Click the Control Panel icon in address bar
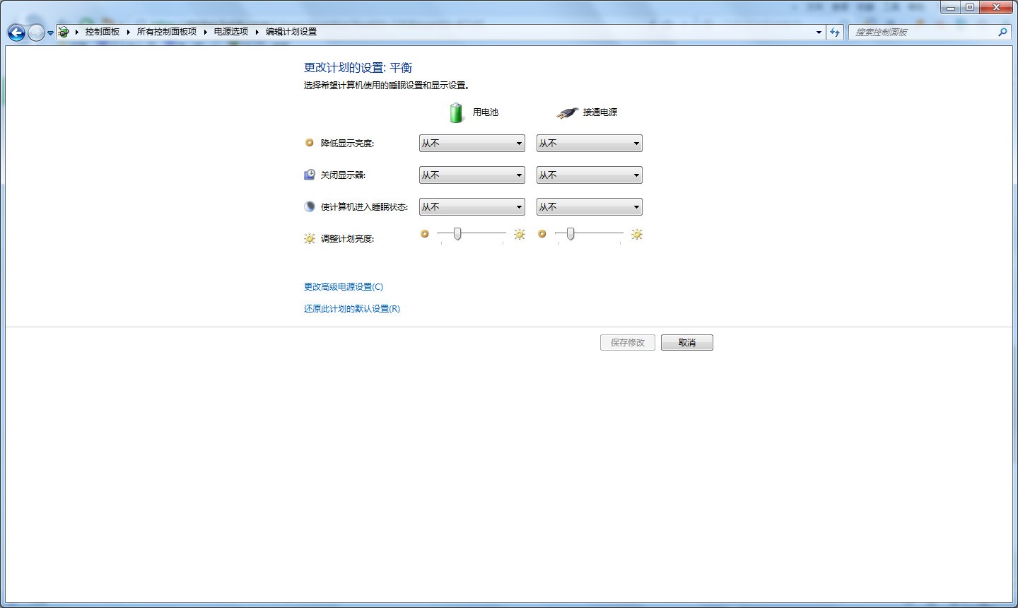Screen dimensions: 1018x608 point(64,32)
